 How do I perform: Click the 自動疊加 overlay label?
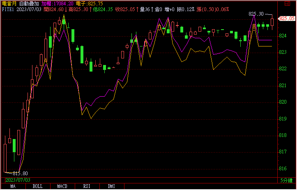[x=29, y=4]
